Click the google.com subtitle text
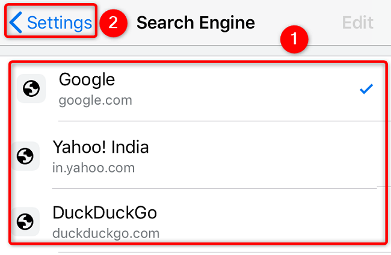 coord(95,100)
